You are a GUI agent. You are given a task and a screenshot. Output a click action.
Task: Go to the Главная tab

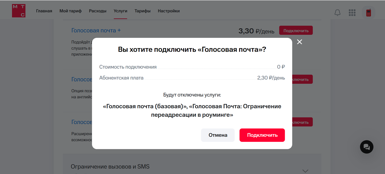[x=44, y=11]
